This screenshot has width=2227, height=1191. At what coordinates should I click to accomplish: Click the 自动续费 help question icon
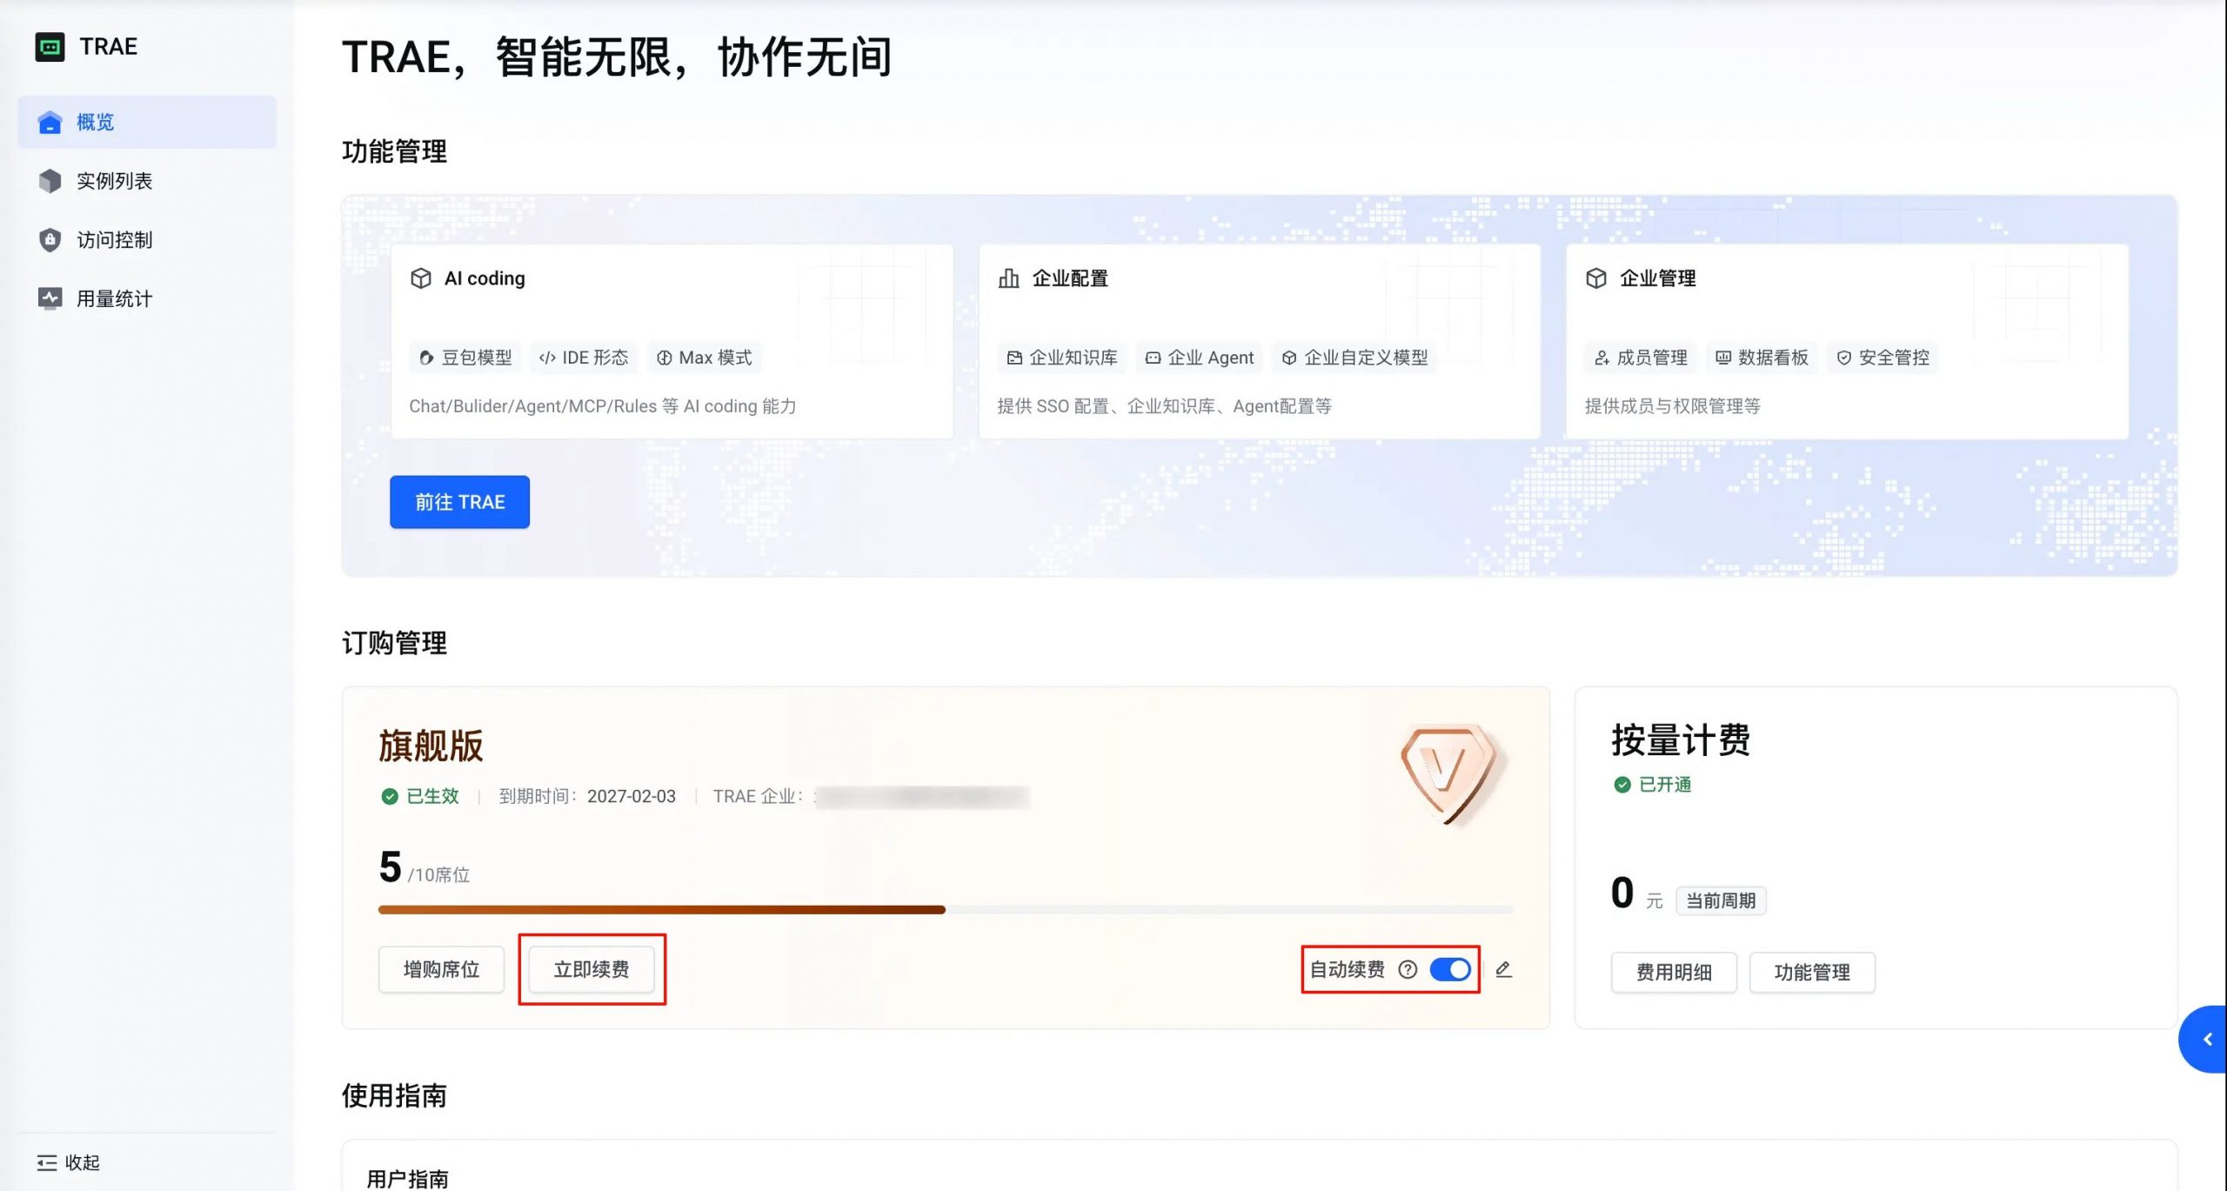(x=1408, y=969)
